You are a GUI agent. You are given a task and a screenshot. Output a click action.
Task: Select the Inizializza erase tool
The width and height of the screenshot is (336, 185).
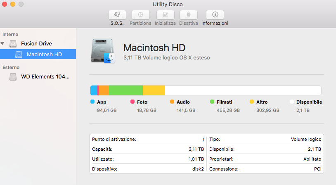pyautogui.click(x=165, y=15)
